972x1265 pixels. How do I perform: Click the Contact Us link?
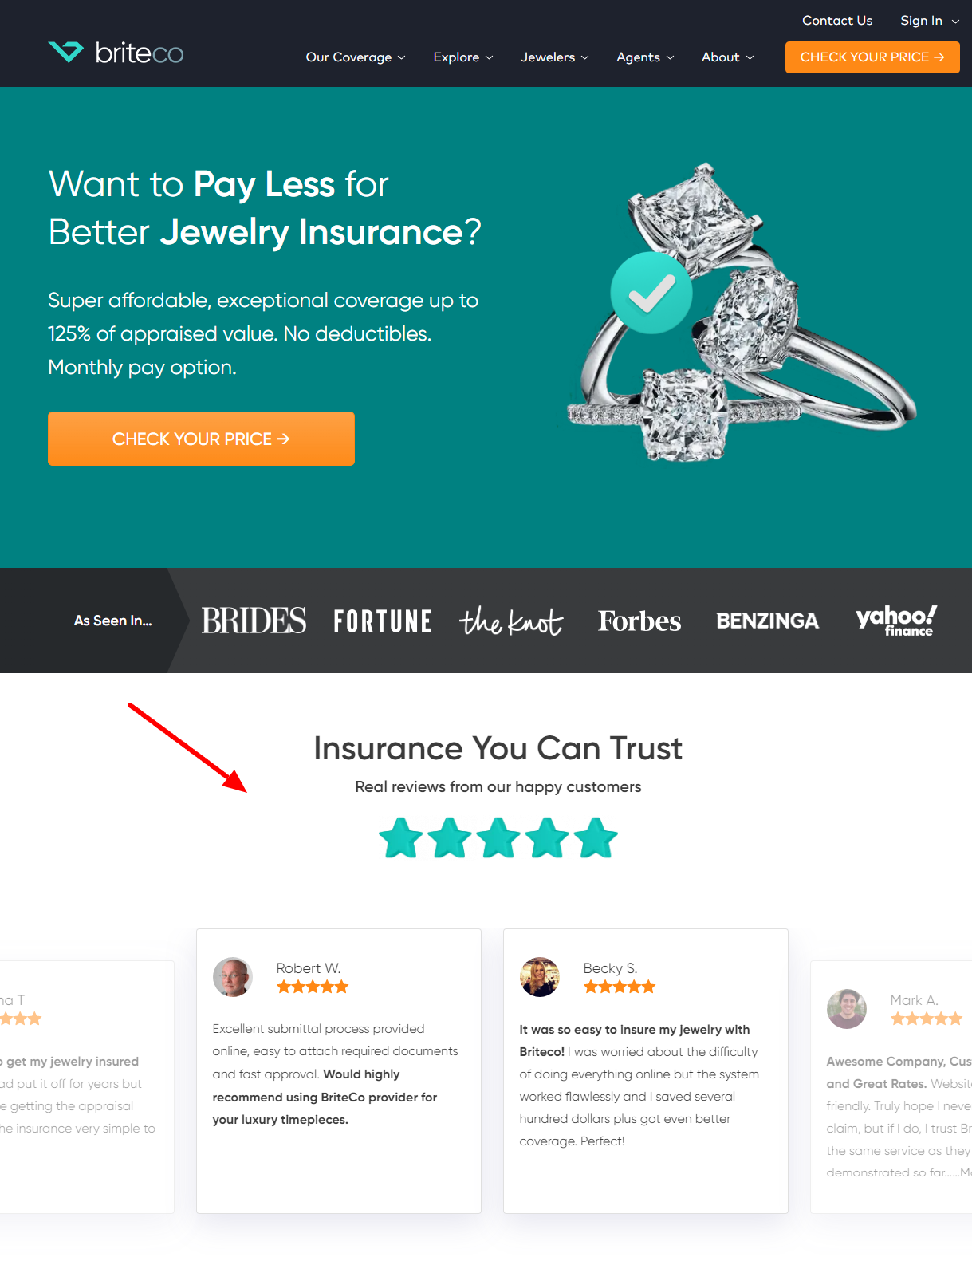(x=837, y=21)
